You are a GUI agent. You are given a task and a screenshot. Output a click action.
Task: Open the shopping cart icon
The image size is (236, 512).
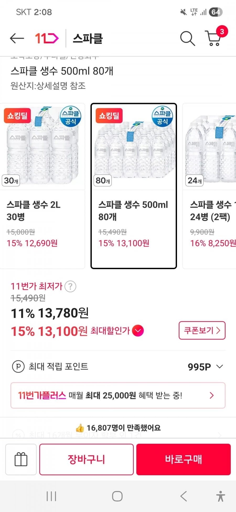click(213, 38)
